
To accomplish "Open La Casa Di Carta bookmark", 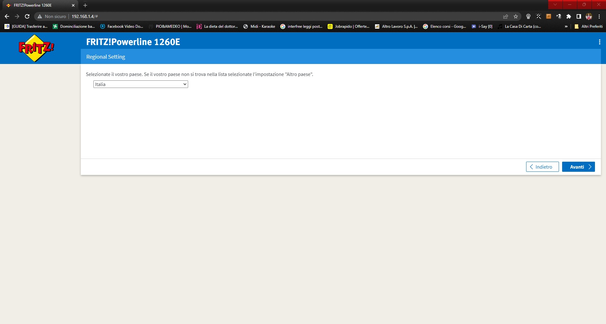I will (519, 26).
